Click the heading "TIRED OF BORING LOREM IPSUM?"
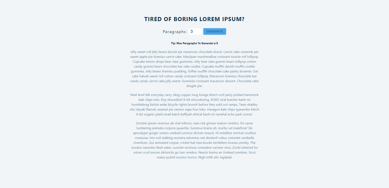 click(194, 19)
